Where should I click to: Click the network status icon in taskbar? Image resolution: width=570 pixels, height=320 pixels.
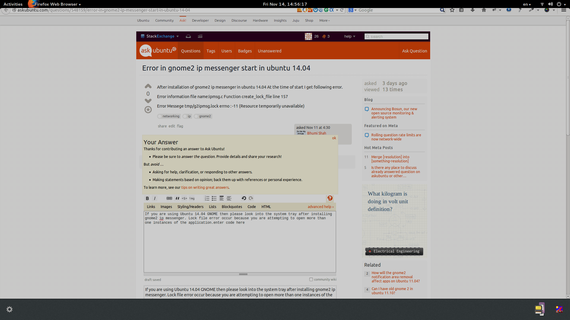click(542, 4)
